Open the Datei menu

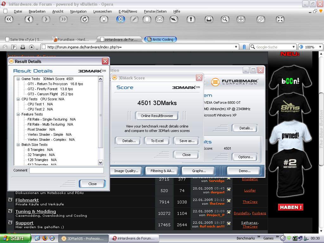pyautogui.click(x=18, y=11)
